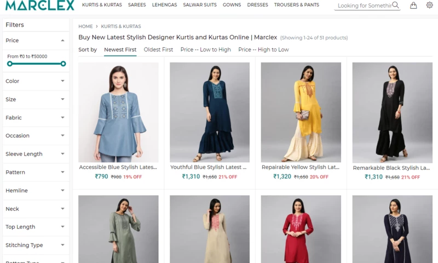Focus the Looking for Something search field
Image resolution: width=438 pixels, height=263 pixels.
tap(364, 5)
